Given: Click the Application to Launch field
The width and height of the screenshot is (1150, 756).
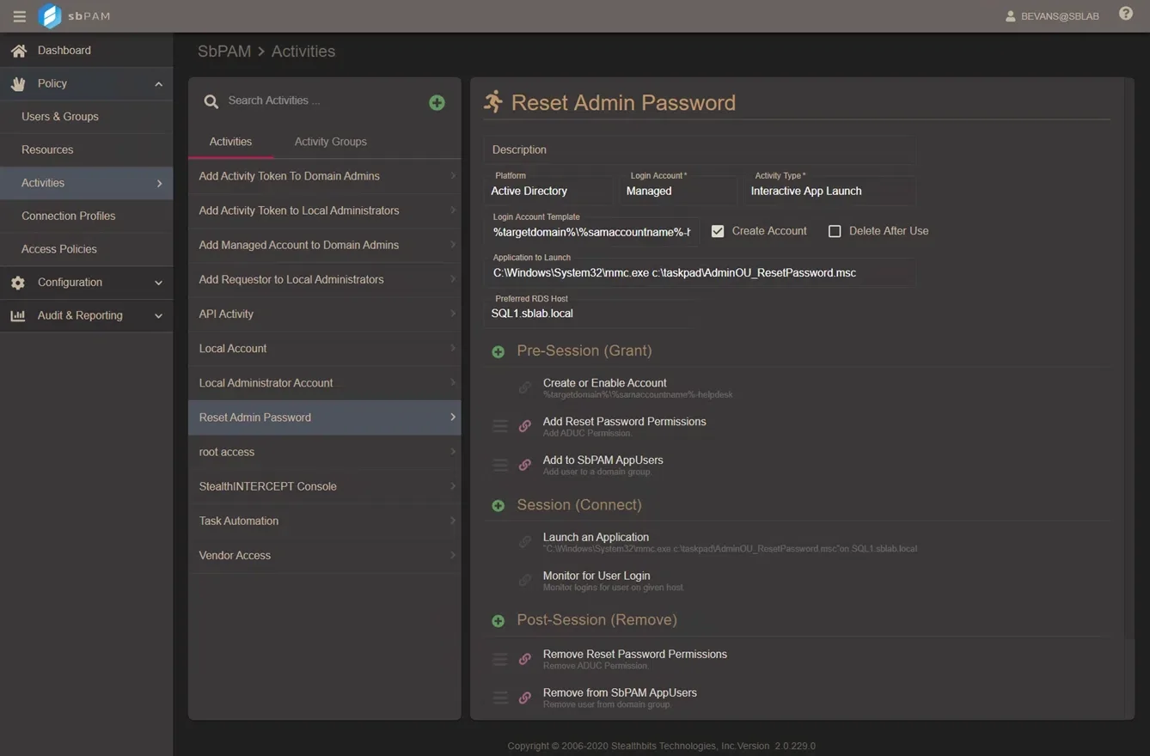Looking at the screenshot, I should tap(698, 273).
